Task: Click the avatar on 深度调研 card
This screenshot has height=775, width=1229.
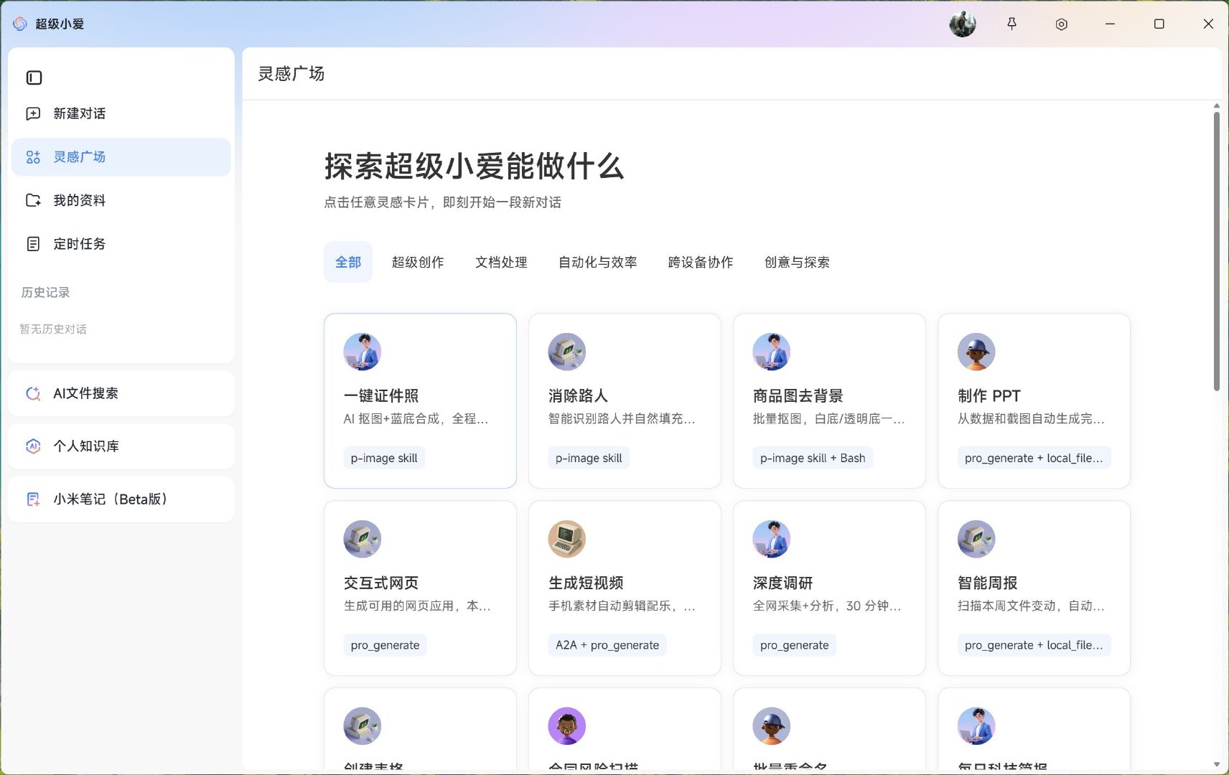Action: 772,539
